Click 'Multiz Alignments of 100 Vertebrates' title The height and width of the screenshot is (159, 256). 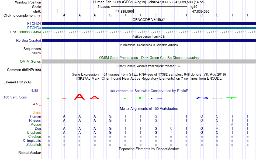click(x=149, y=109)
